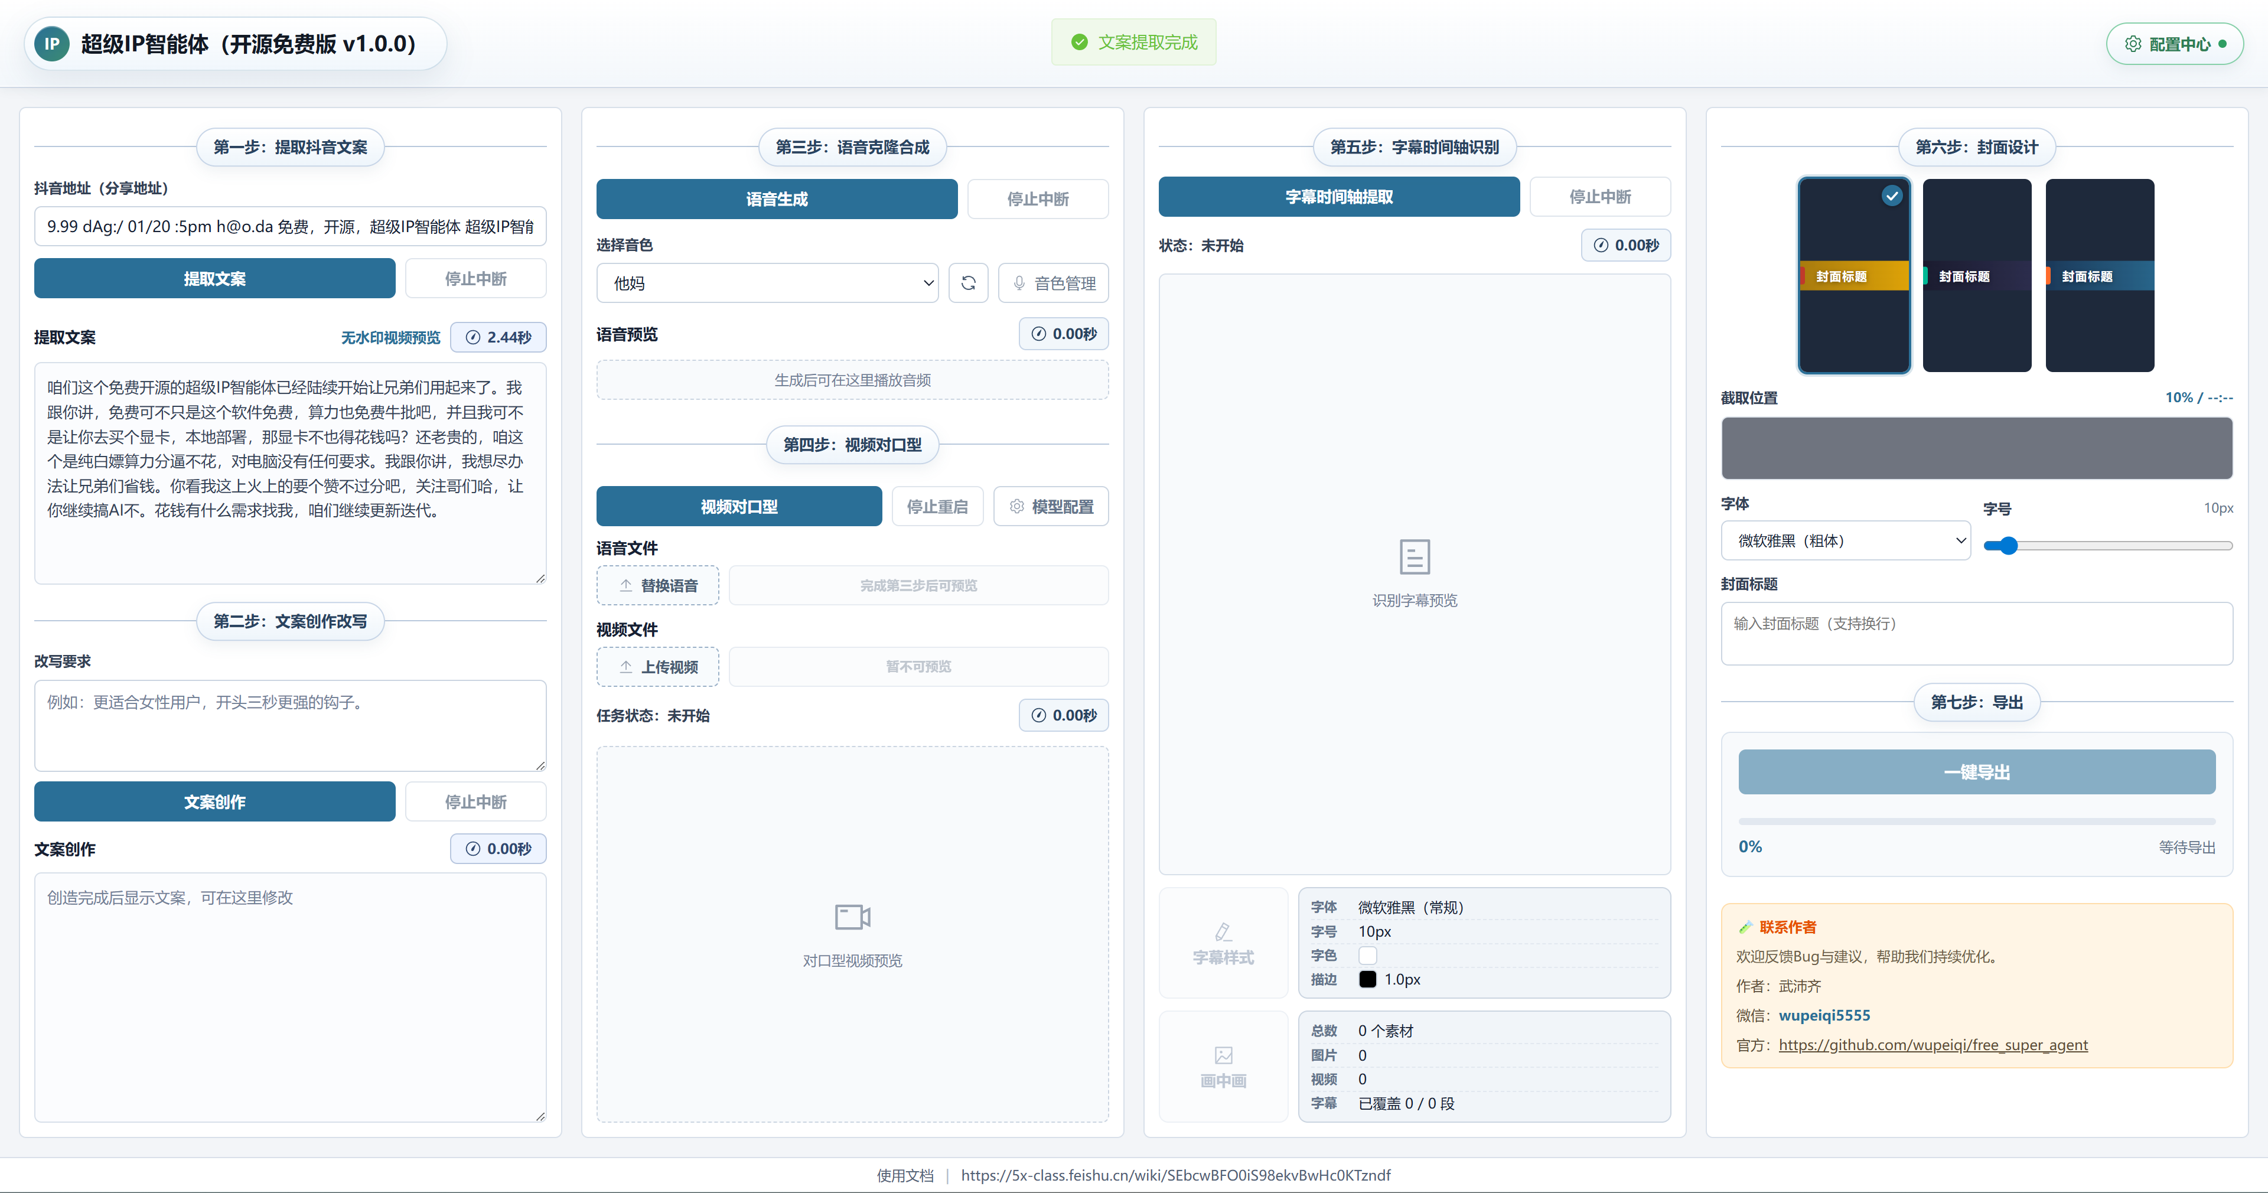Click the 识别字幕预览 document placeholder icon
The height and width of the screenshot is (1193, 2268).
1414,556
